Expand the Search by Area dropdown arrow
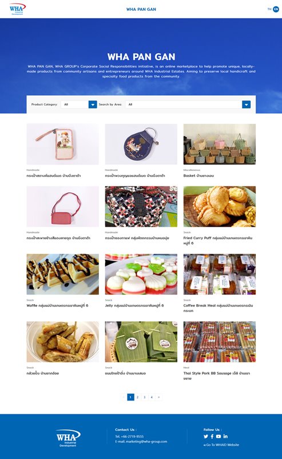The height and width of the screenshot is (459, 282). pos(246,104)
